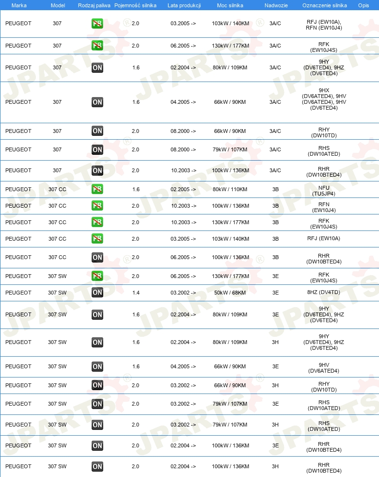This screenshot has width=379, height=477.
Task: Click diesel ON icon in 307 CC RHR row
Action: [x=97, y=257]
